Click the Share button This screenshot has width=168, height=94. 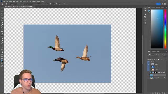[x=158, y=4]
